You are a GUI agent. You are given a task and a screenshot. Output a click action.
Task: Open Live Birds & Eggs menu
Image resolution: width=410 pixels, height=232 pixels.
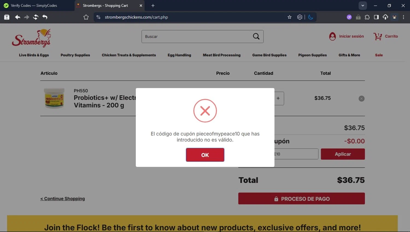point(34,55)
